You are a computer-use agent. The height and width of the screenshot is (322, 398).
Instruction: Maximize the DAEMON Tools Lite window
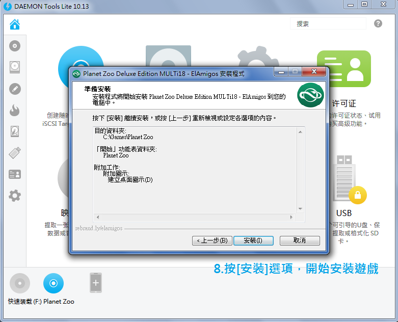[364, 4]
